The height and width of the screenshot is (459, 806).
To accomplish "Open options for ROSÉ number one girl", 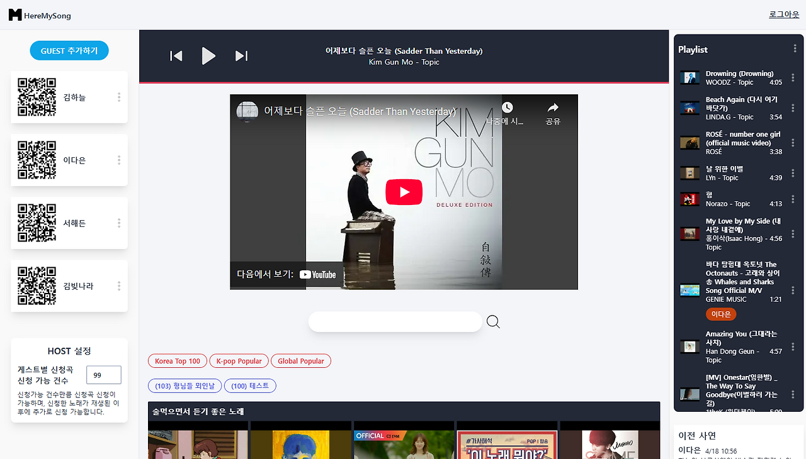I will (793, 143).
